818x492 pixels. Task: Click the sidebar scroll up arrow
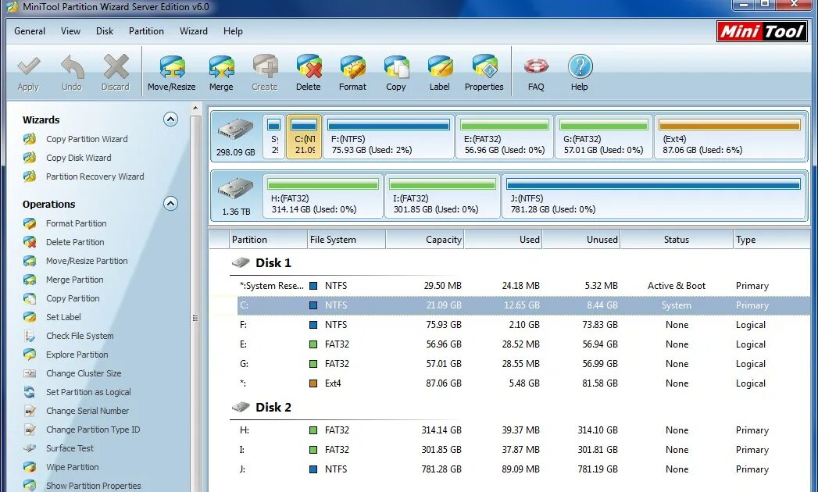(195, 109)
